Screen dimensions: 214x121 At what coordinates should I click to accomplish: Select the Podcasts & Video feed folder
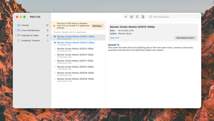click(x=32, y=35)
